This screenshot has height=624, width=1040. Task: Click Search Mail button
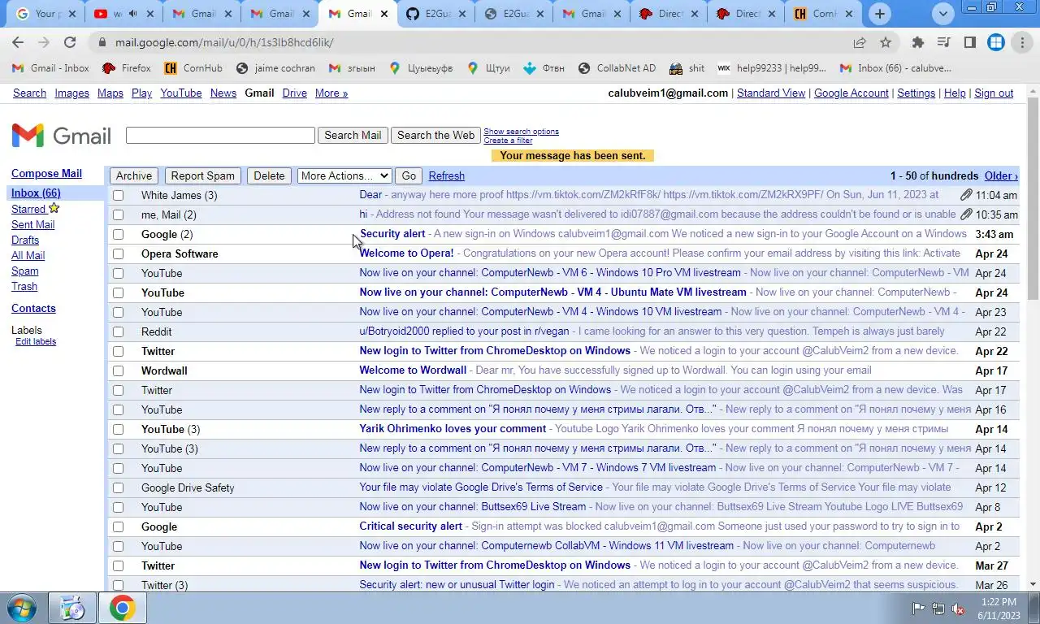[x=353, y=135]
